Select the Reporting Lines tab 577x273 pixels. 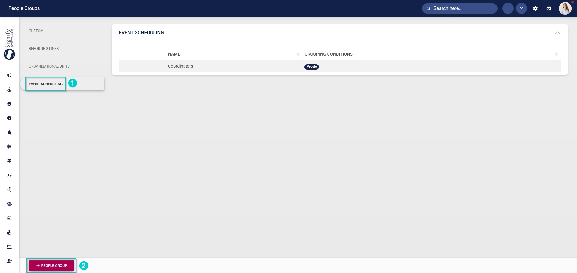coord(44,49)
